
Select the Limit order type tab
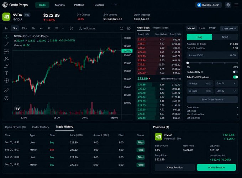pos(202,28)
